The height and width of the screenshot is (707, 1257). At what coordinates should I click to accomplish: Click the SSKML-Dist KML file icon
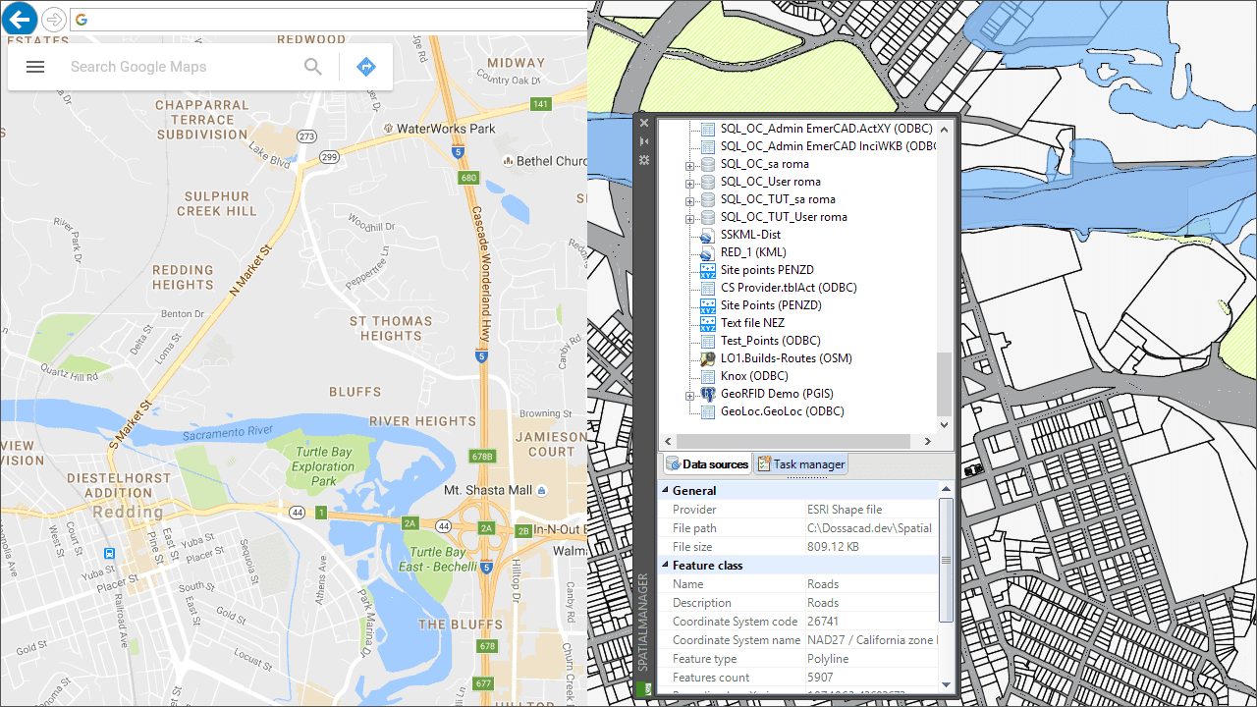tap(708, 235)
